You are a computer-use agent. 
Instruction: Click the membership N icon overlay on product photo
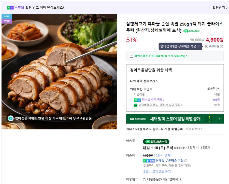[10, 119]
